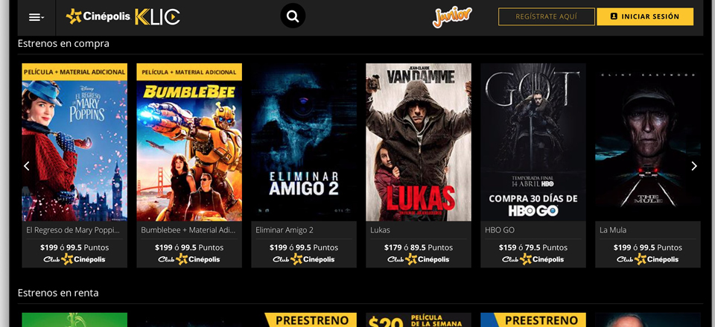Open search with the magnifier icon

coord(293,16)
